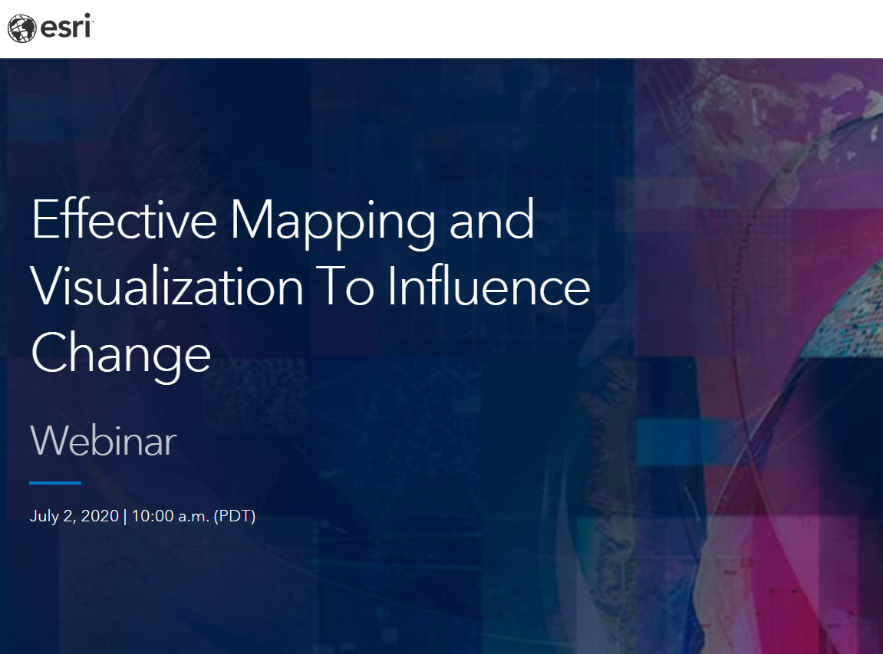Click the word "Influence" in the heading
Image resolution: width=883 pixels, height=654 pixels.
pyautogui.click(x=488, y=287)
